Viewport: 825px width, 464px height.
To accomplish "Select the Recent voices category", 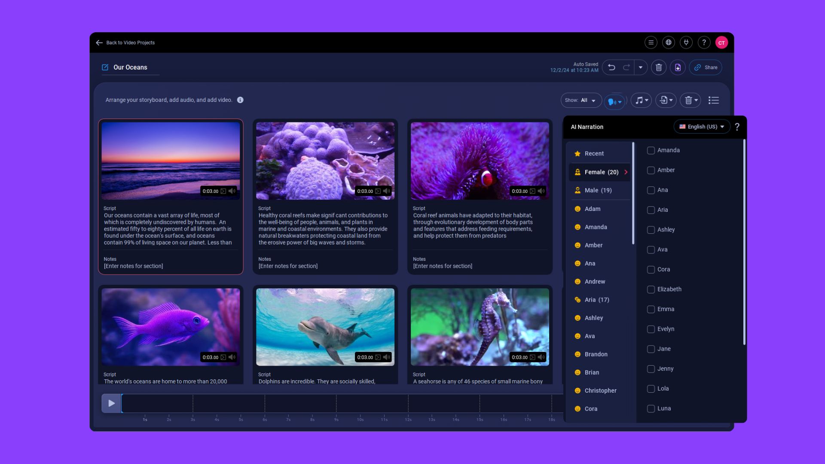I will coord(594,153).
